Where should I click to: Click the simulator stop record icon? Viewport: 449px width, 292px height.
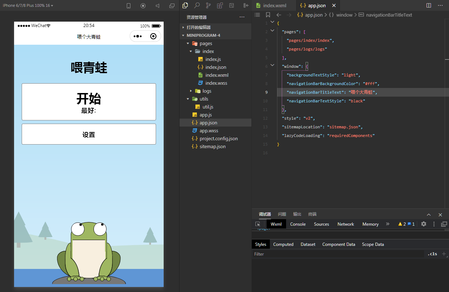point(143,6)
